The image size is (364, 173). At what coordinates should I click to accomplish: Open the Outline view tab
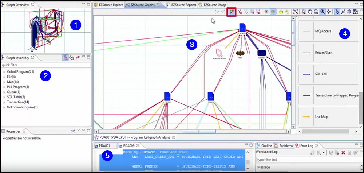coord(264,146)
